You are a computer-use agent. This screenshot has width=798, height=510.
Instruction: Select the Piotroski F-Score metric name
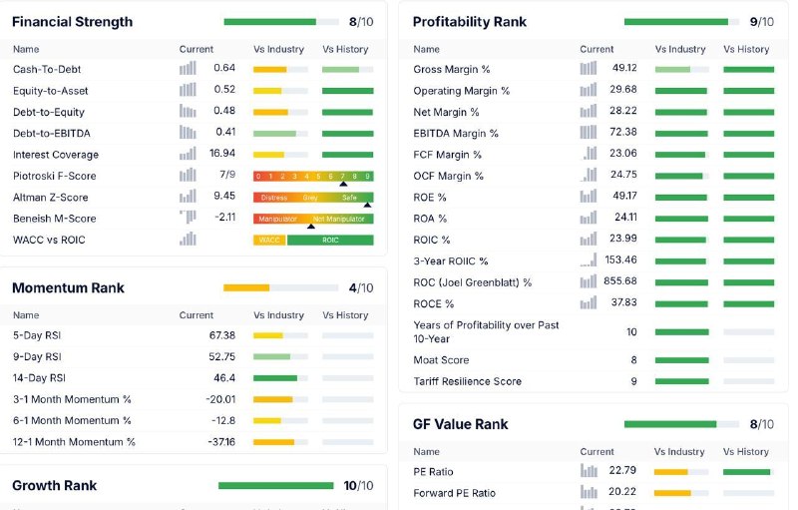55,176
